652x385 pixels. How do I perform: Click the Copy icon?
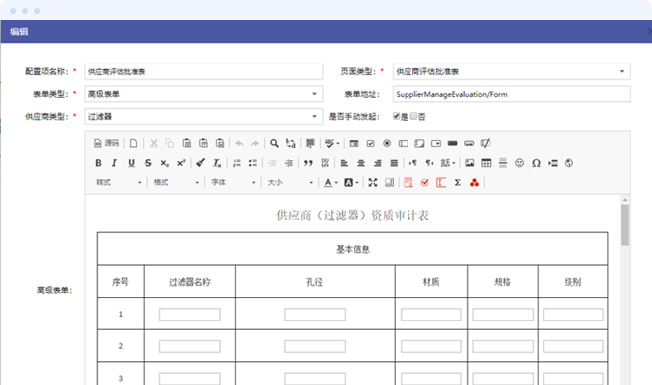(170, 143)
